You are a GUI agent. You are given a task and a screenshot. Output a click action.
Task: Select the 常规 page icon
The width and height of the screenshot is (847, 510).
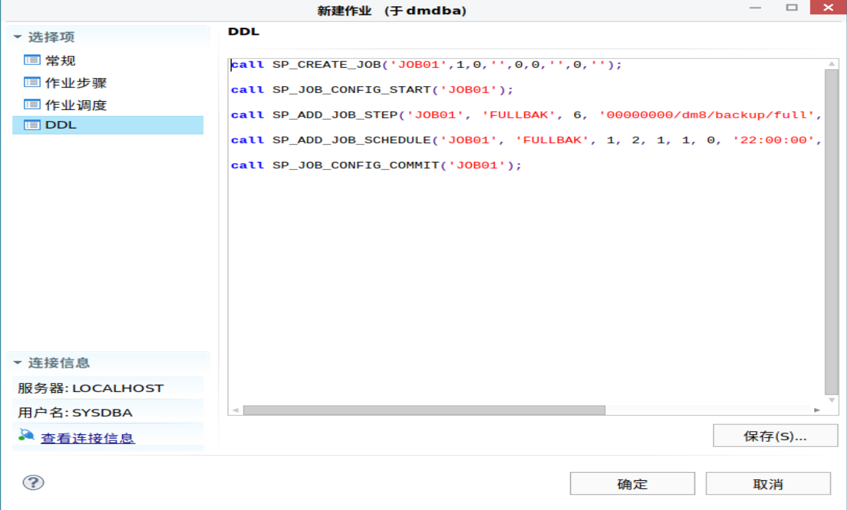32,60
